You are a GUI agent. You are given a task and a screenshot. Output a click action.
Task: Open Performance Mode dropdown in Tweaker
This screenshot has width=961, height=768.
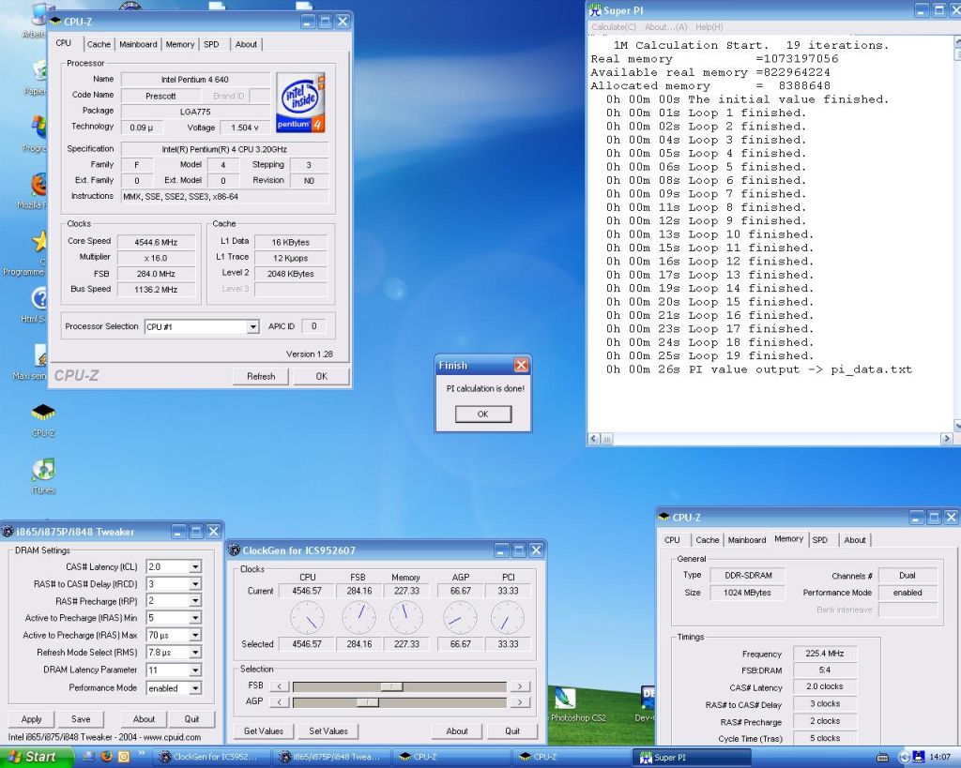[x=195, y=688]
